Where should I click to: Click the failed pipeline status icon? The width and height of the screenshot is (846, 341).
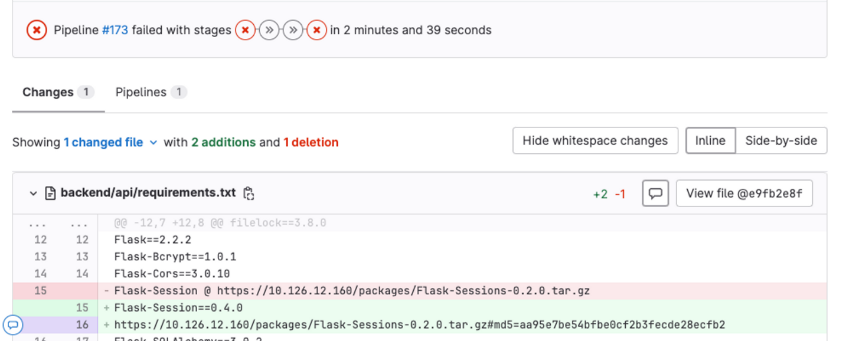coord(37,30)
